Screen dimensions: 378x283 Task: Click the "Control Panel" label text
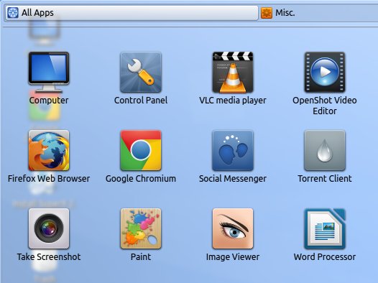coord(141,100)
